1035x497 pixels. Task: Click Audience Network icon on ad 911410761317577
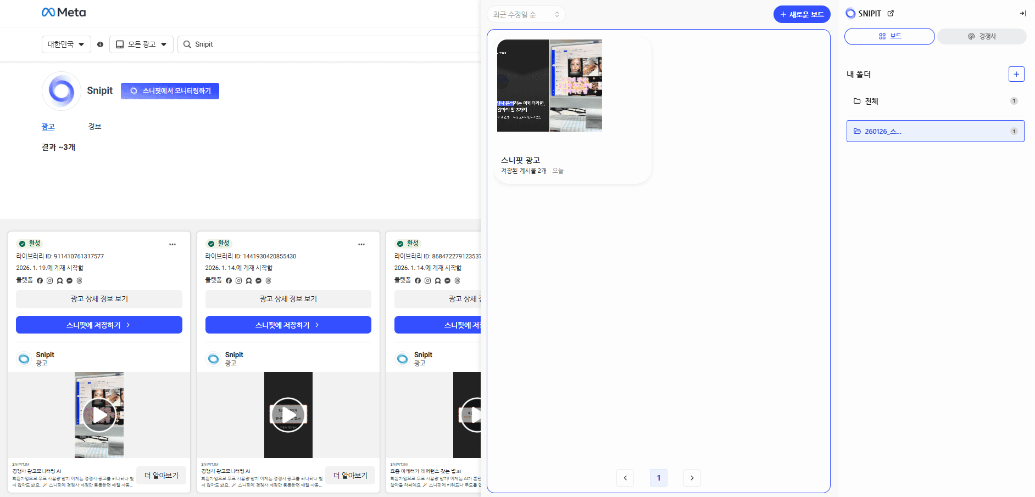[59, 280]
